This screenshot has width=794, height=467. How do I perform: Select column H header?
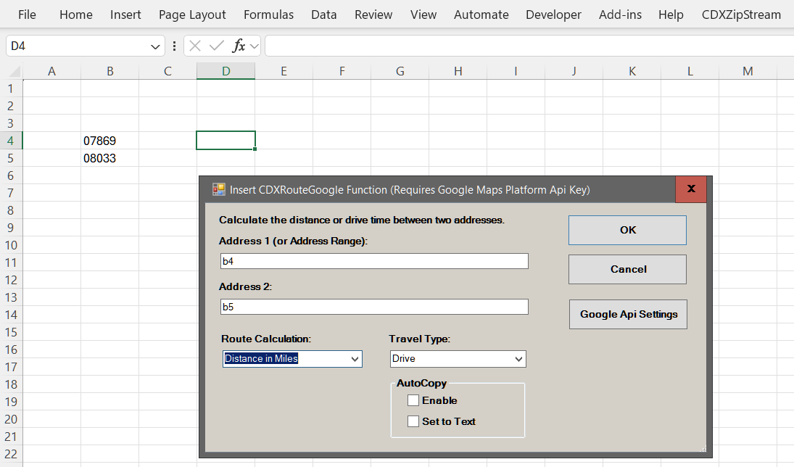click(458, 71)
